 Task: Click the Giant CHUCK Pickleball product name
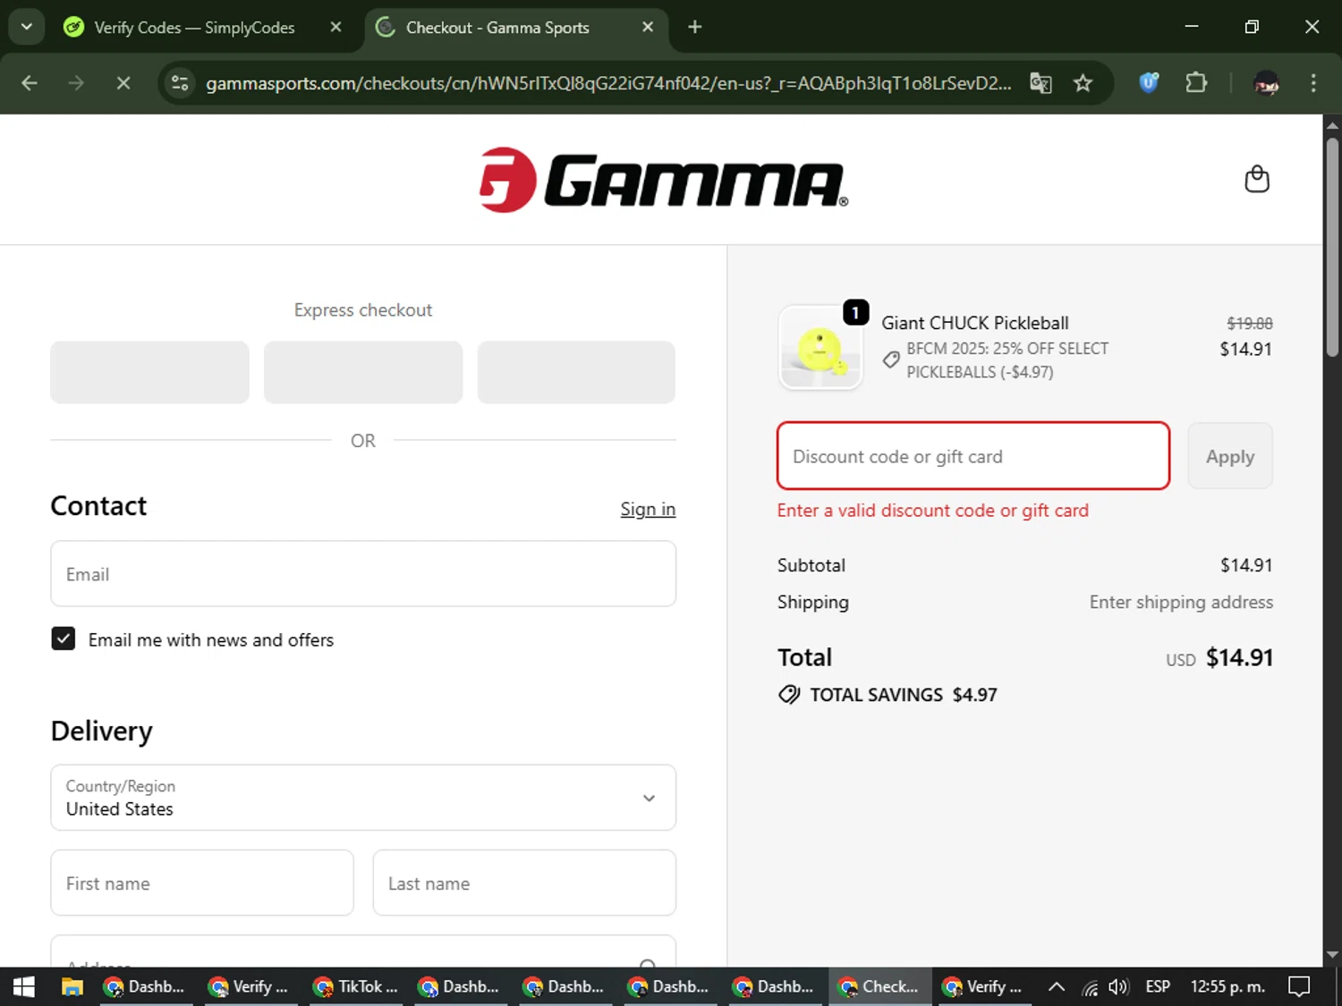(975, 323)
